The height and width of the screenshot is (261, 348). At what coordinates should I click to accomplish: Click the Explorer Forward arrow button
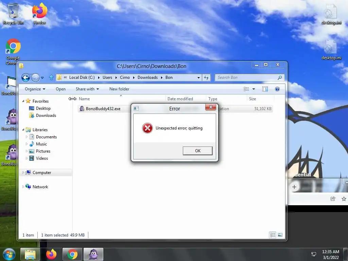(x=35, y=77)
